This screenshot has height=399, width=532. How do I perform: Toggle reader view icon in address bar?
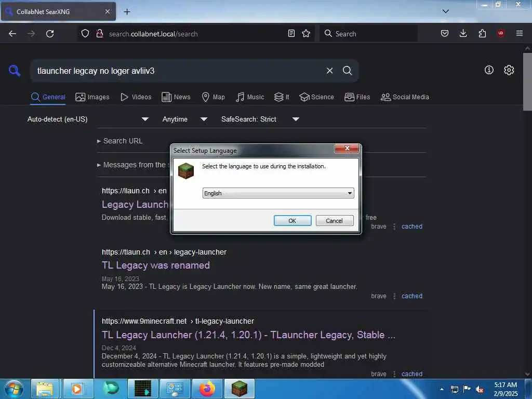click(291, 33)
